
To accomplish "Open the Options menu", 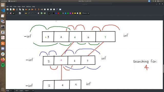I will 28,7.
